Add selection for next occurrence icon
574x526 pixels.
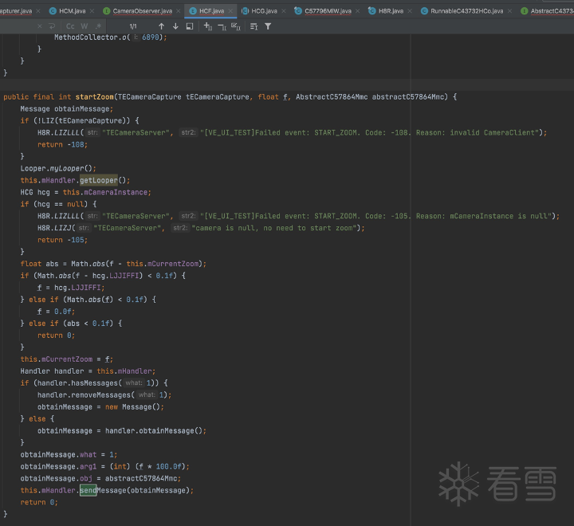coord(208,26)
